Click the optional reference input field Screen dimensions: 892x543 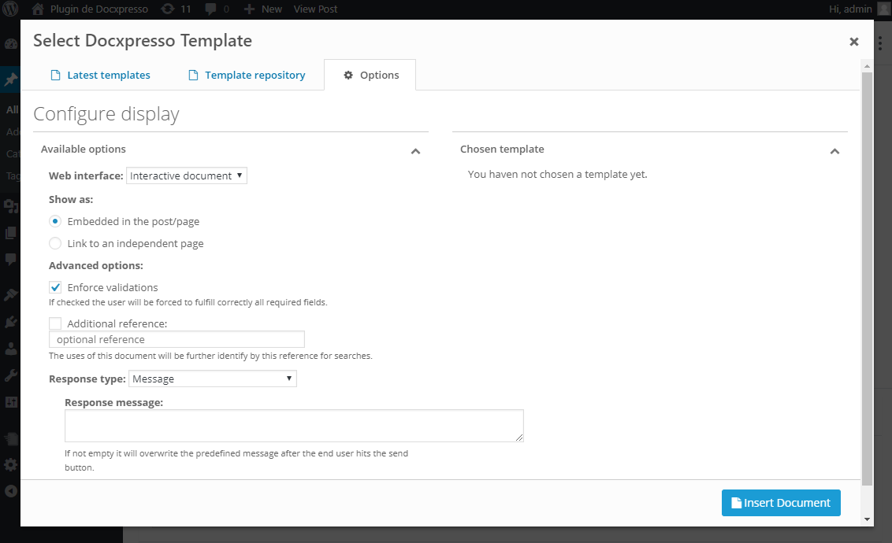click(177, 339)
